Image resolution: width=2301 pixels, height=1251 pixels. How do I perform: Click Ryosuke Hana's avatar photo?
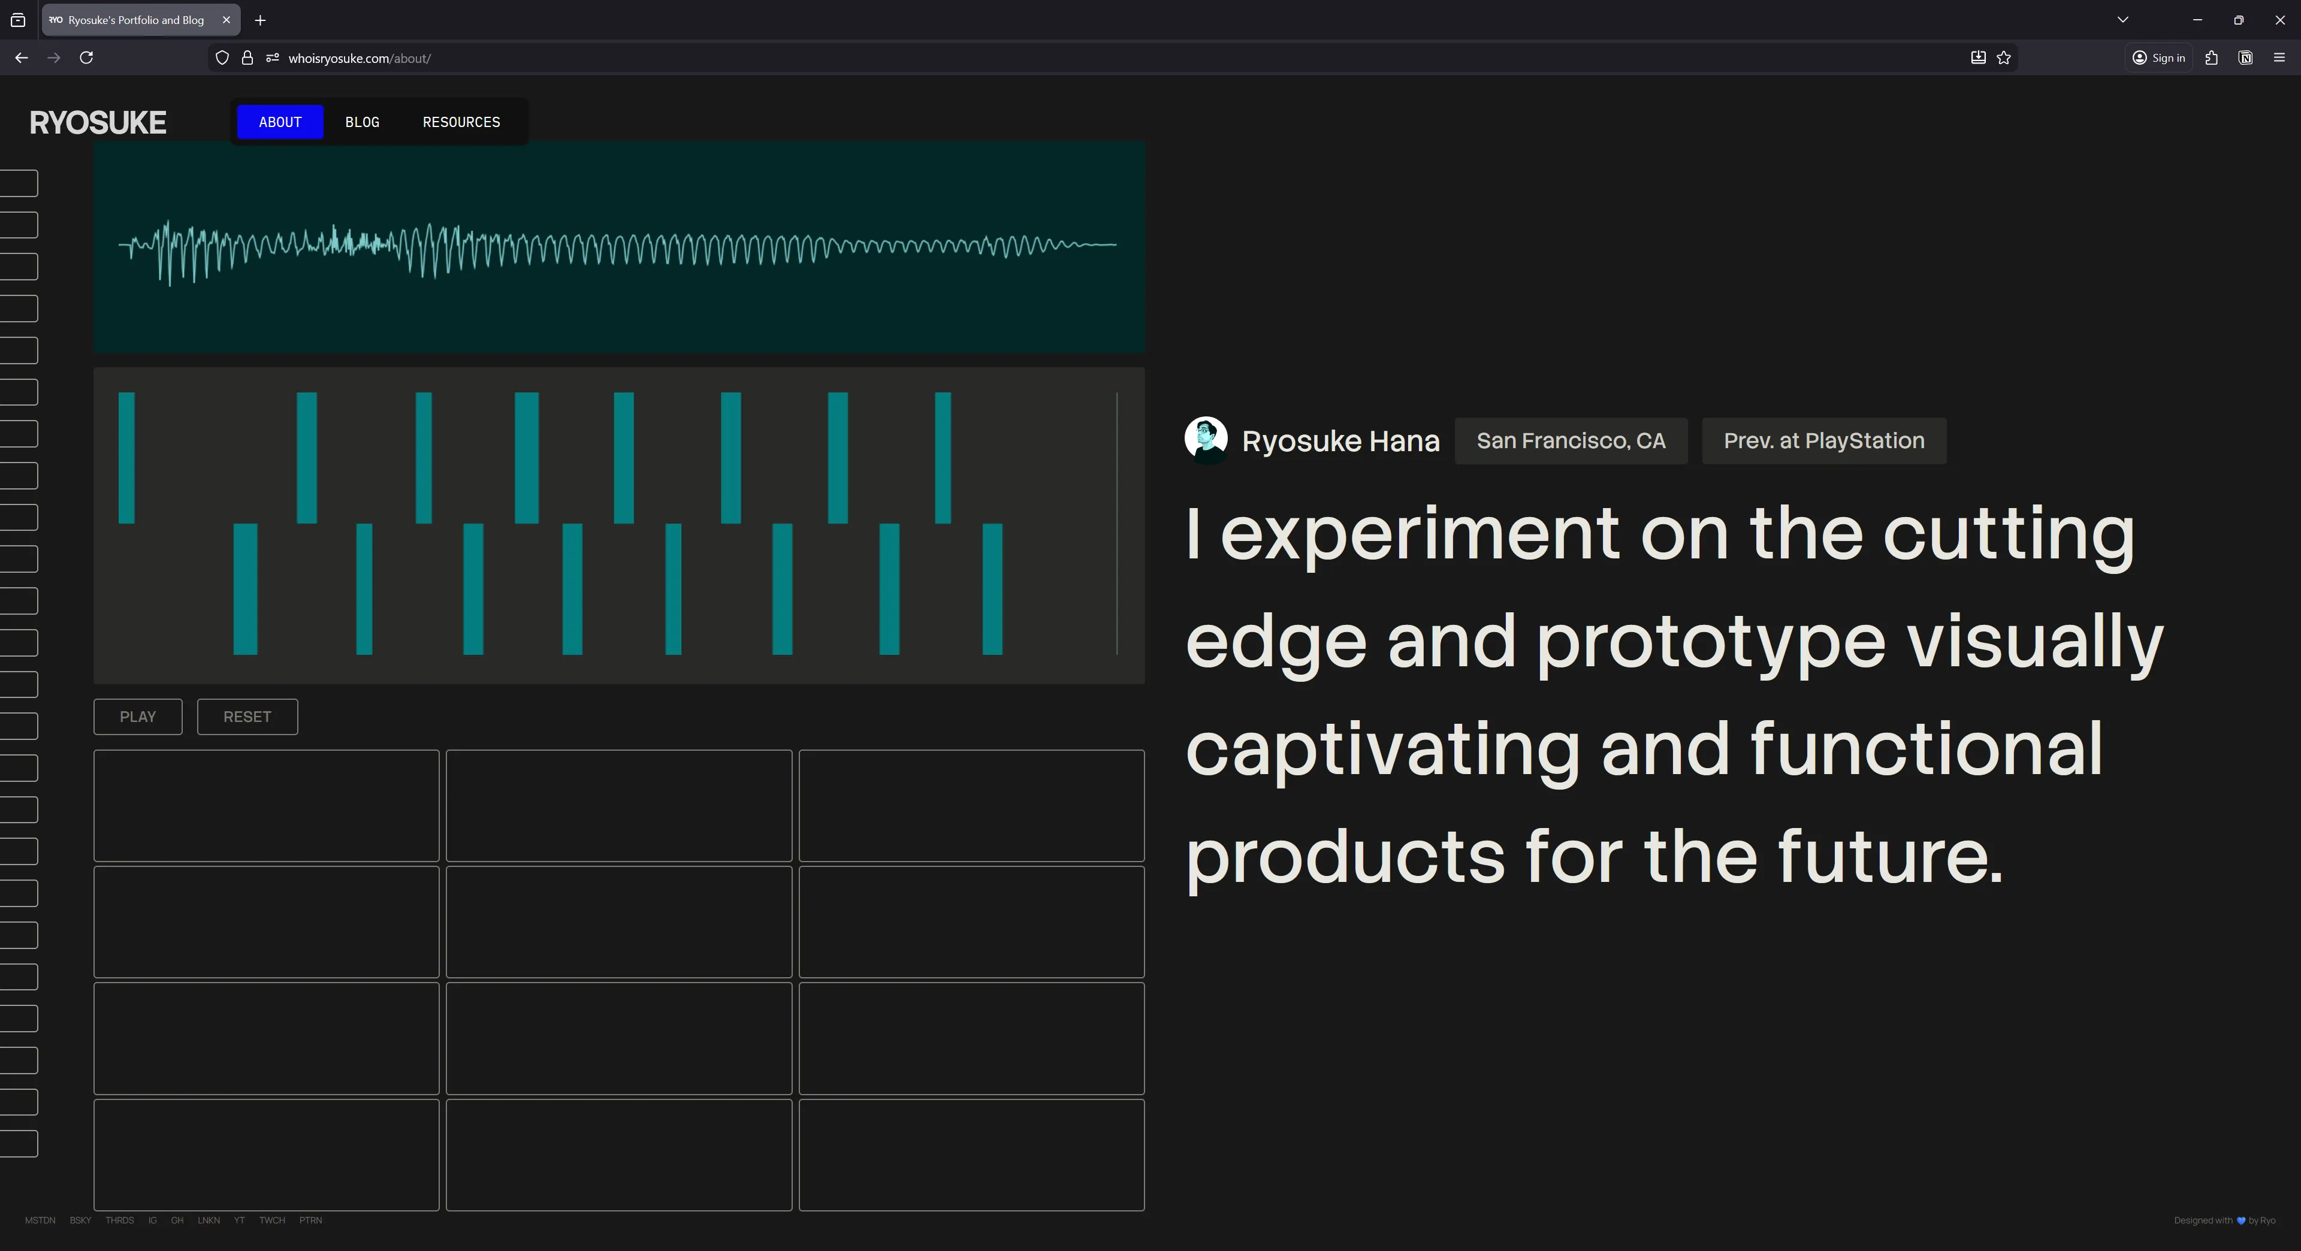1206,439
